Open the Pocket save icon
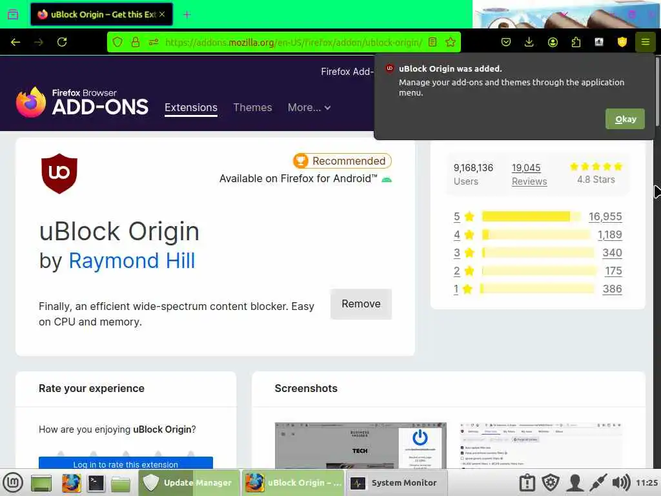The width and height of the screenshot is (661, 496). point(506,42)
